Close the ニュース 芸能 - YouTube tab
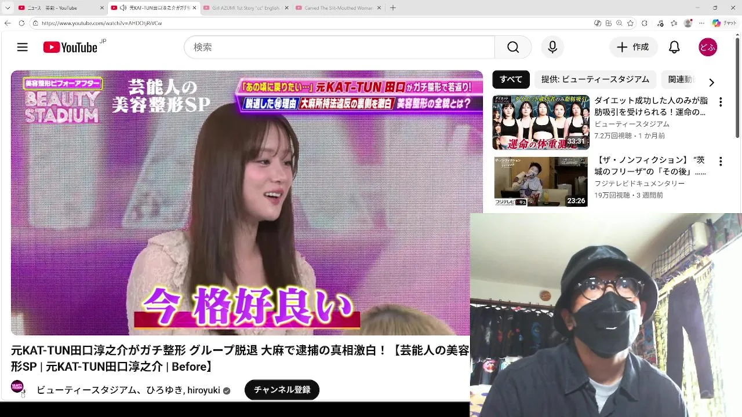Image resolution: width=742 pixels, height=417 pixels. click(102, 8)
